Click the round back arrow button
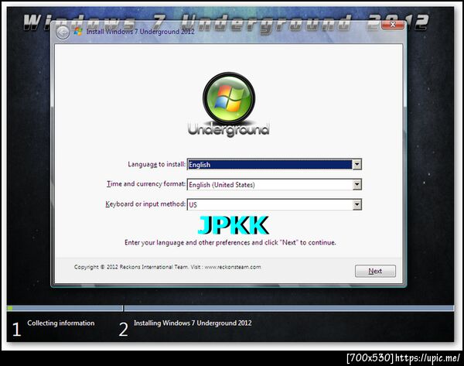Screen dimensions: 464x366 (x=63, y=32)
